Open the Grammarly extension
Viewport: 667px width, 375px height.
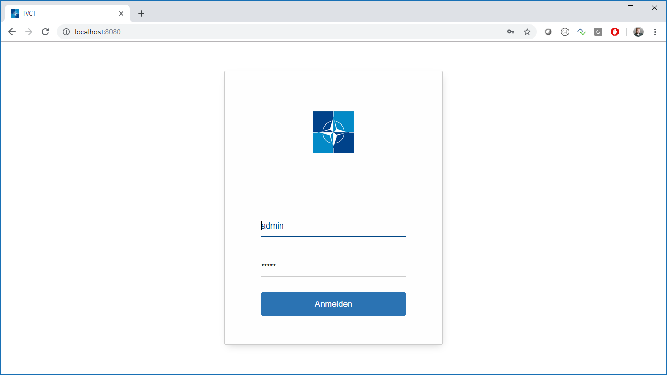598,32
